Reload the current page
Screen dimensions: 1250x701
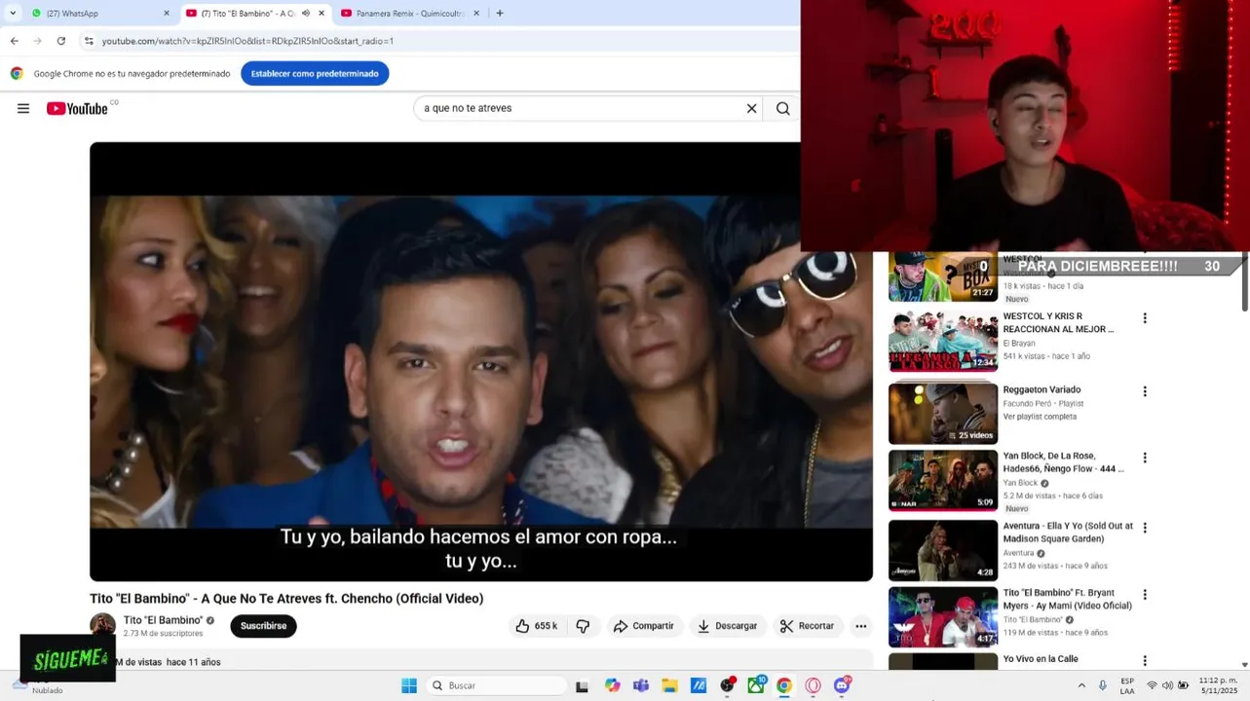(60, 41)
